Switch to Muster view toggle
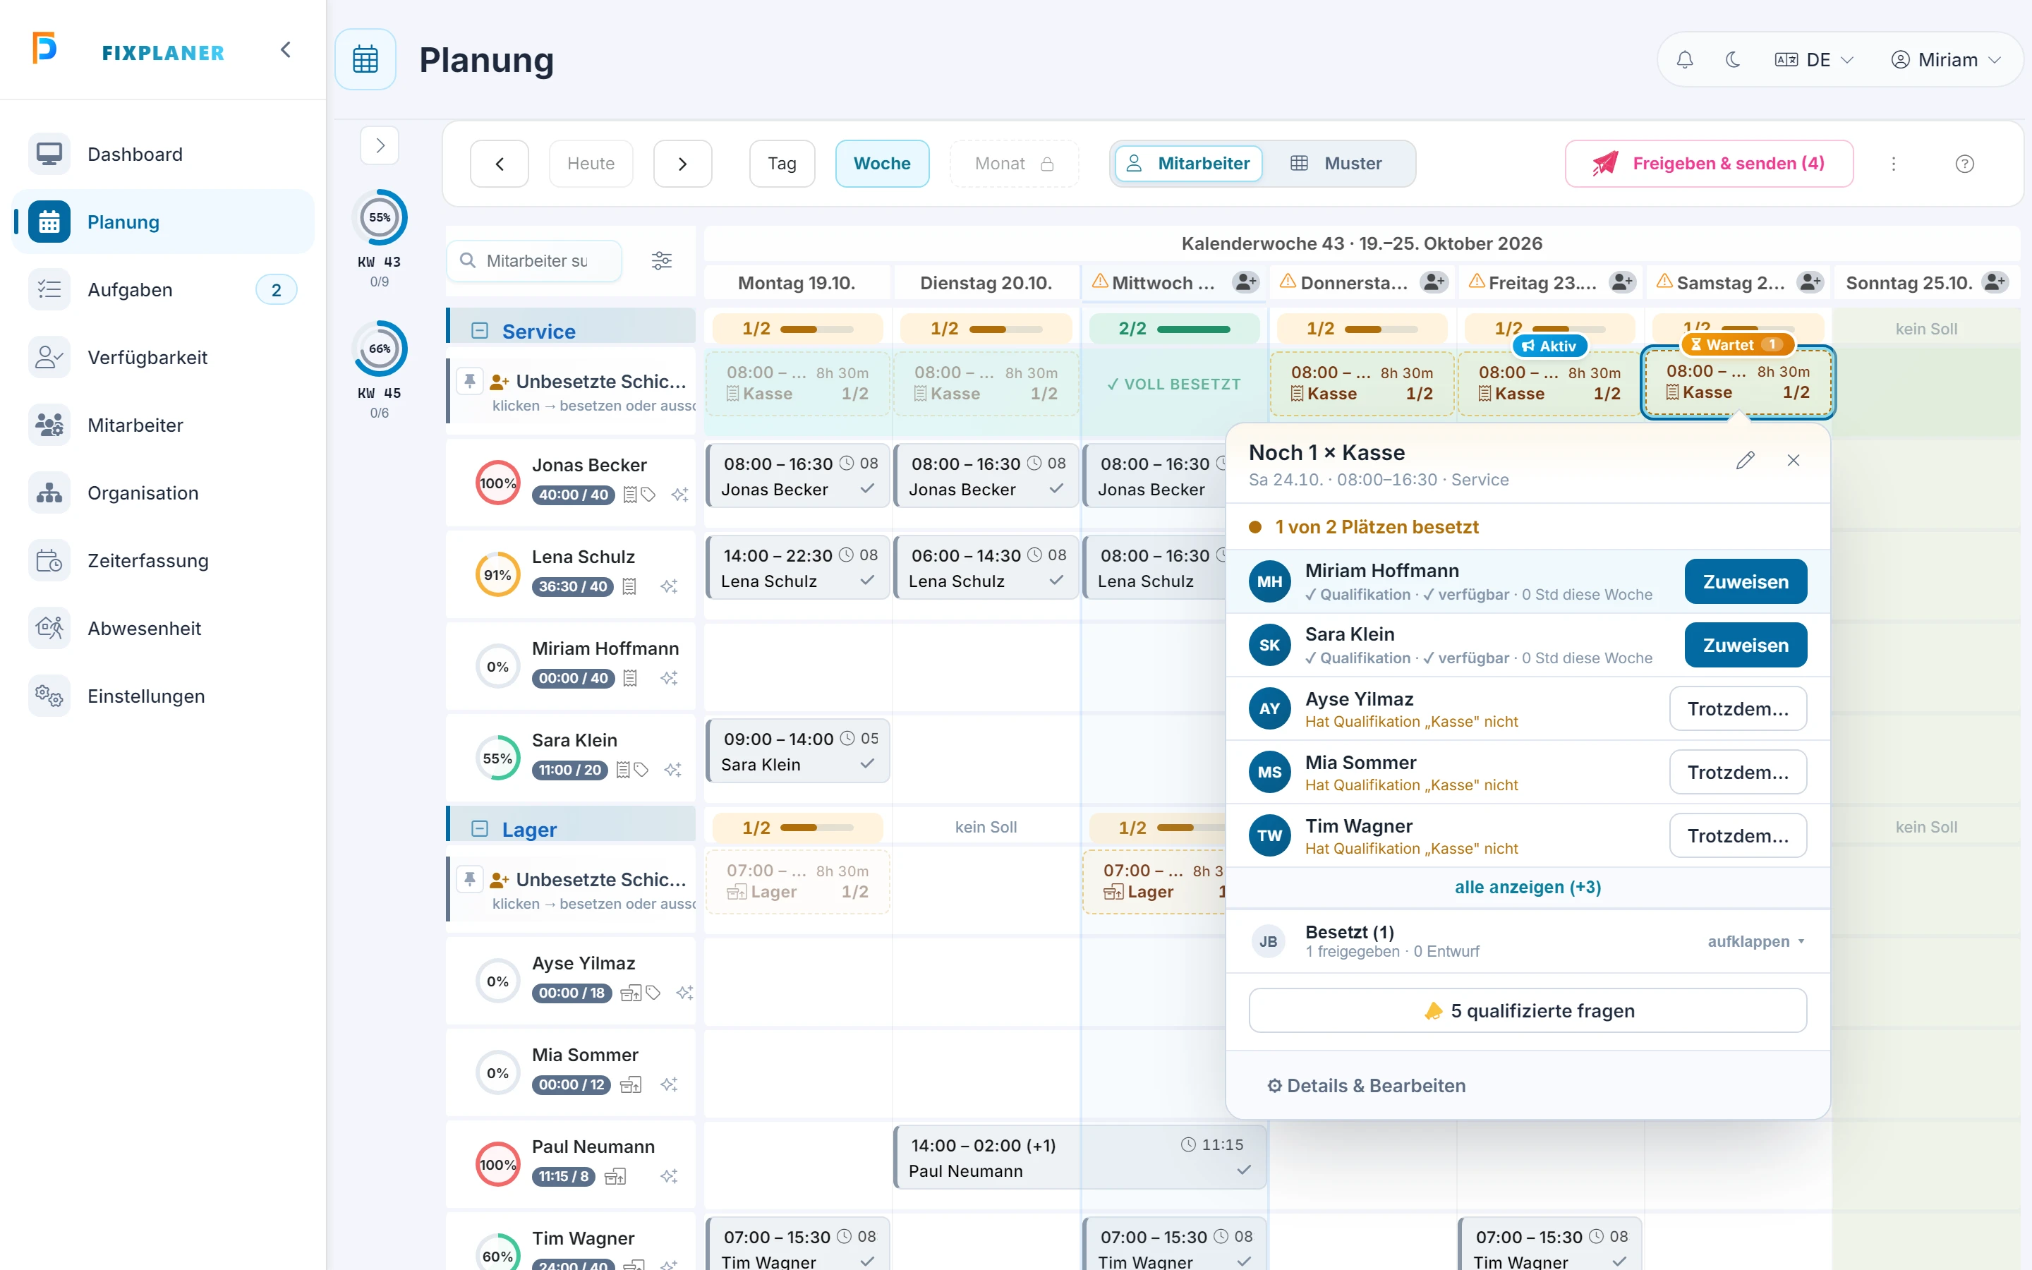 [x=1336, y=164]
